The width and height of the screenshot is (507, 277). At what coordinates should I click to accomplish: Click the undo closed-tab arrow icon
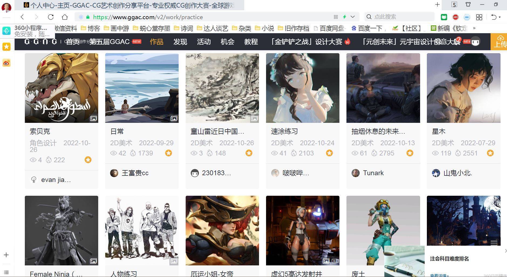494,17
